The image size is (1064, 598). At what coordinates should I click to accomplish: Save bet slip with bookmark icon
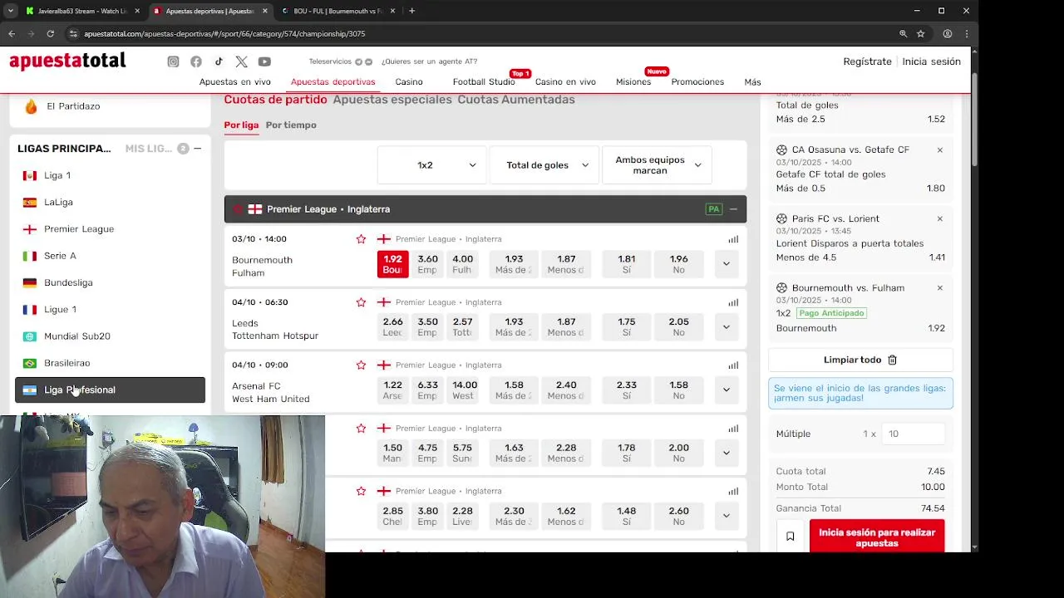click(791, 537)
